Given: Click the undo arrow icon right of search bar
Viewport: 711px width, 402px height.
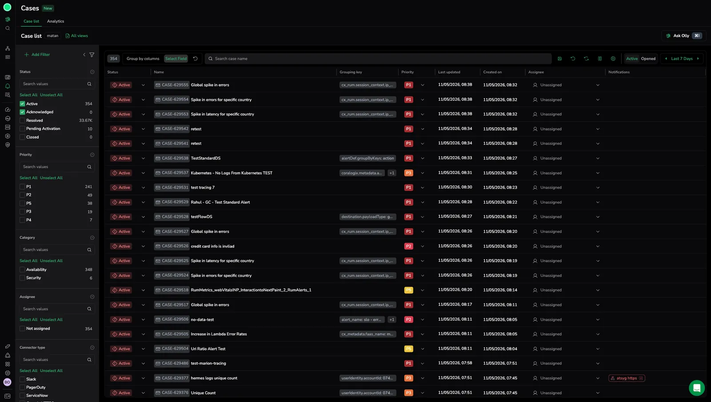Looking at the screenshot, I should 573,59.
